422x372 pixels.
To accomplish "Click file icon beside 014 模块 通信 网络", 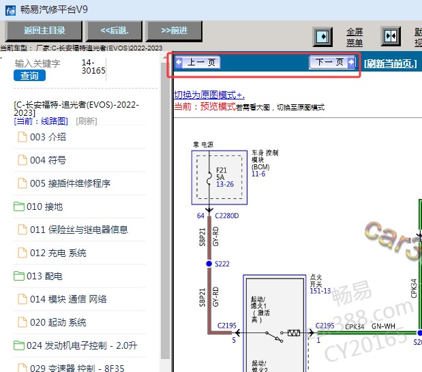I will click(x=22, y=299).
